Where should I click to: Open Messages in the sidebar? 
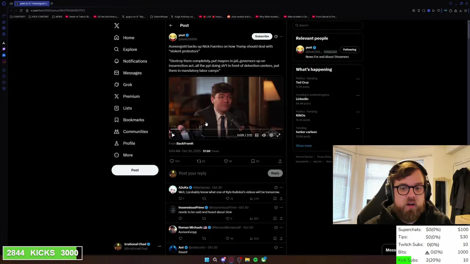[x=127, y=73]
